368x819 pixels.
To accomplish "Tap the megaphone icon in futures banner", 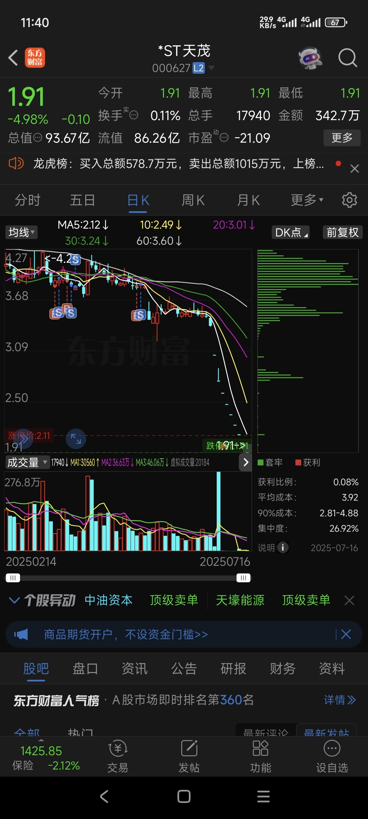I will tap(21, 634).
